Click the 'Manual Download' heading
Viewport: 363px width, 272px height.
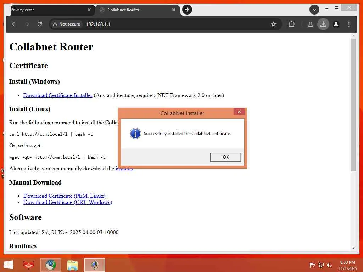tap(35, 182)
